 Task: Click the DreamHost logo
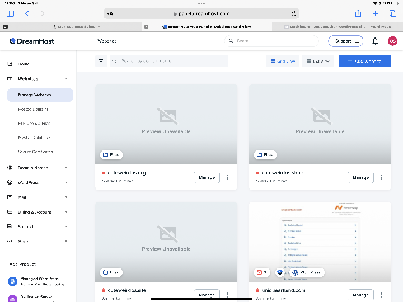(x=32, y=41)
